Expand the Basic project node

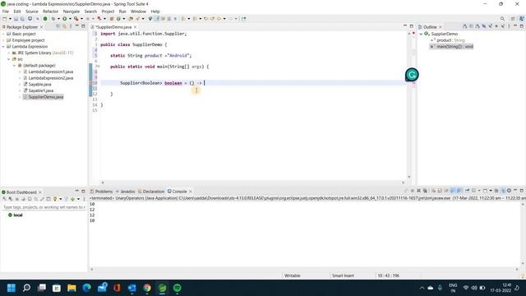[x=3, y=34]
